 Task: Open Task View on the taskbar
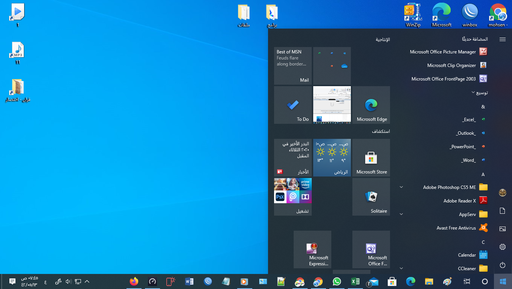[467, 281]
